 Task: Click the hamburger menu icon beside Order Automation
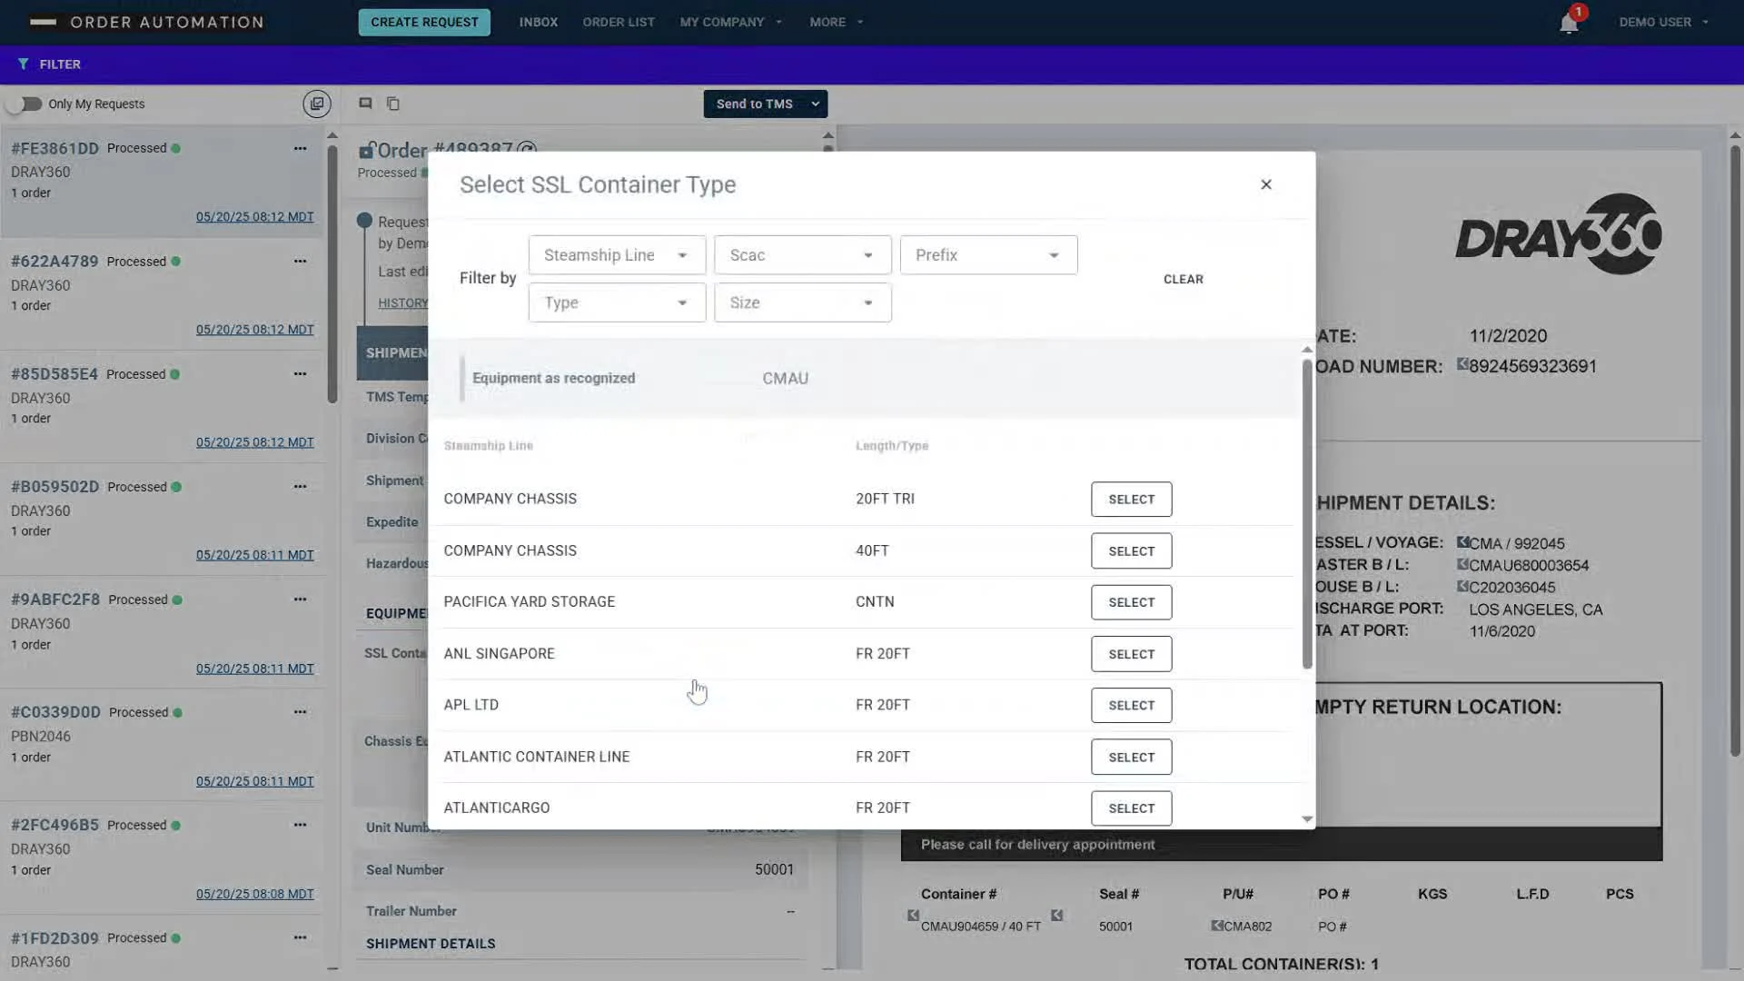43,22
